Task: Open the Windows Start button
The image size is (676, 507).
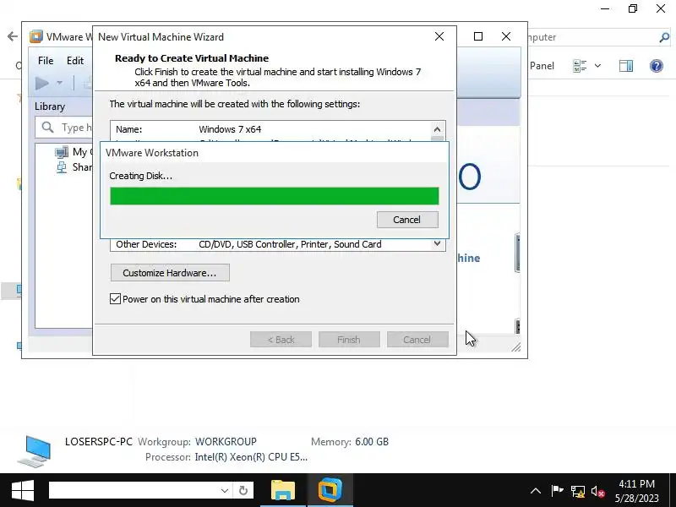Action: [23, 491]
